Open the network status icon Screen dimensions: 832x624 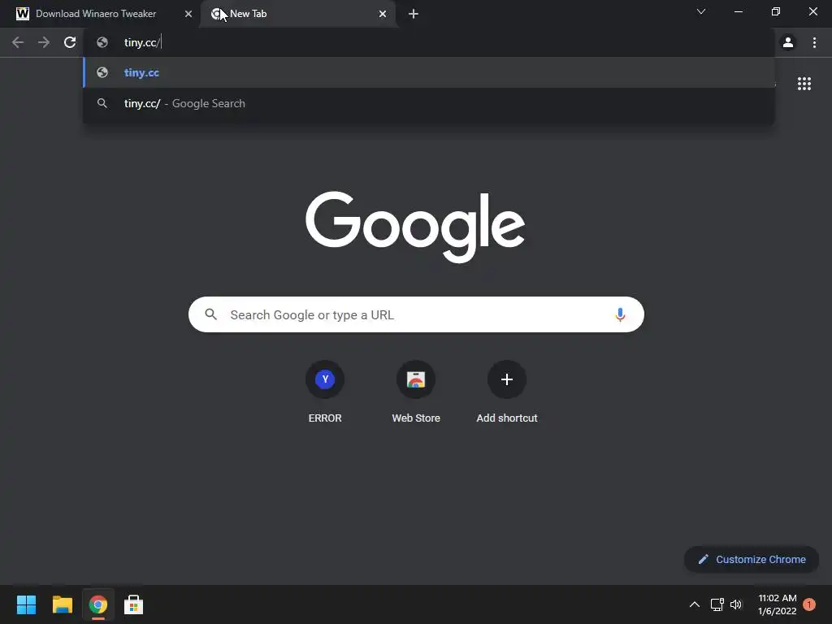pos(717,604)
